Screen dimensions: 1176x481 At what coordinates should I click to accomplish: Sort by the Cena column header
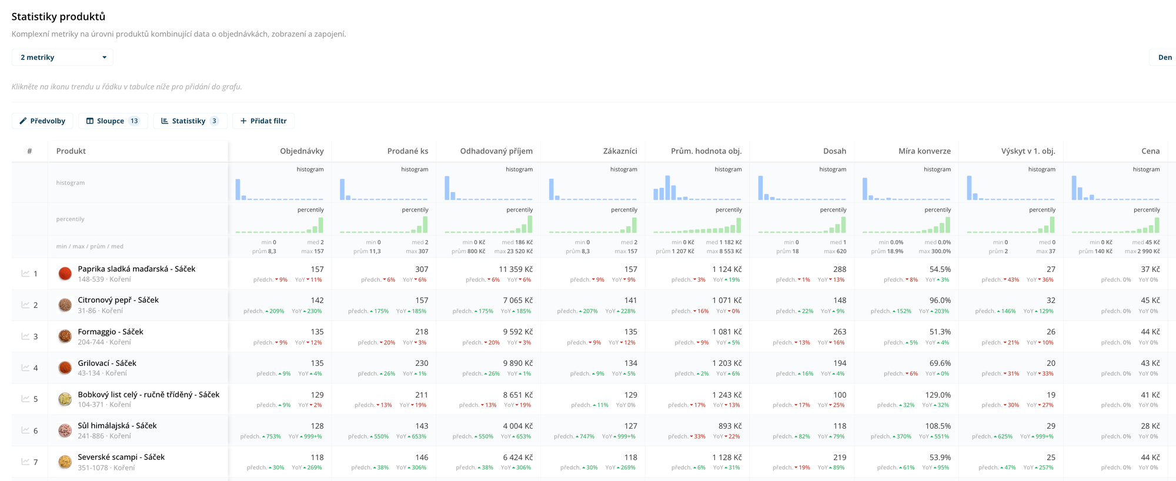pos(1151,151)
